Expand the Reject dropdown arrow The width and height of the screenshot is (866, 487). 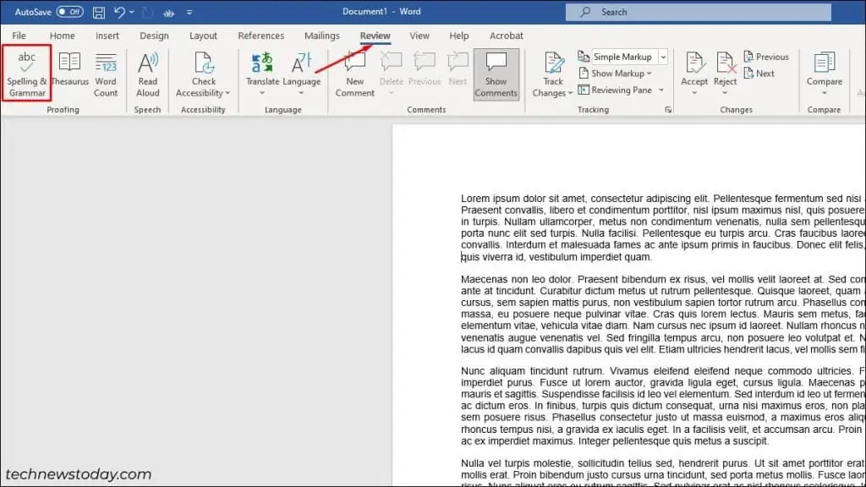point(725,93)
